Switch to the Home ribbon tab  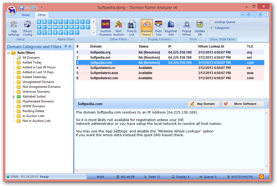tap(26, 15)
